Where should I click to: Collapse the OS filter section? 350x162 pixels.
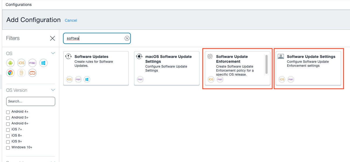pyautogui.click(x=53, y=53)
